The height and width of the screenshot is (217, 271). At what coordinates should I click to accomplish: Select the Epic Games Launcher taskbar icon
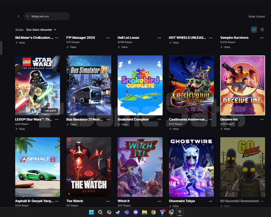180,212
